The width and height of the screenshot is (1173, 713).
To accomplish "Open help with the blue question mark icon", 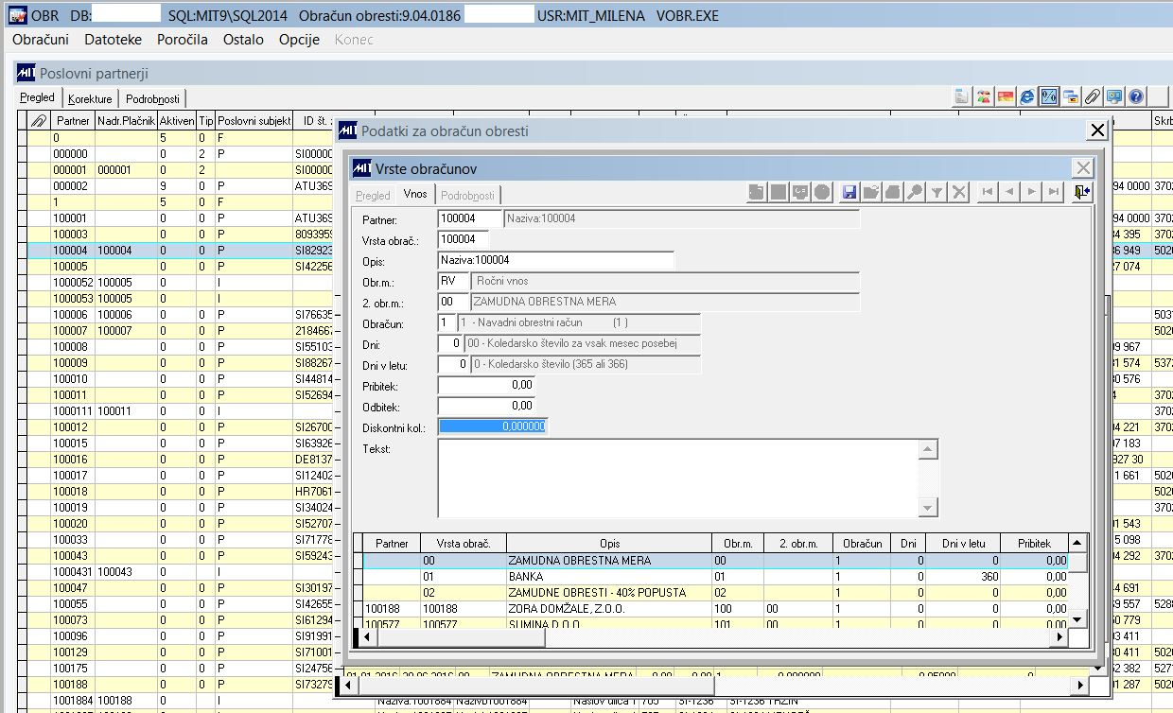I will (1136, 96).
